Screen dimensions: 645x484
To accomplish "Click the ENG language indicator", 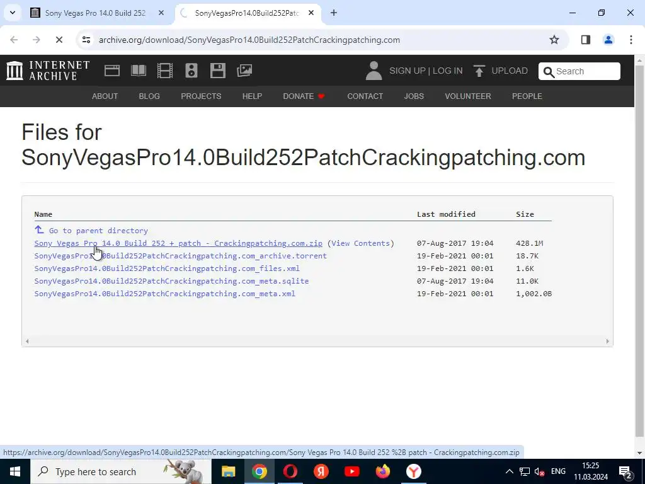I will point(558,471).
